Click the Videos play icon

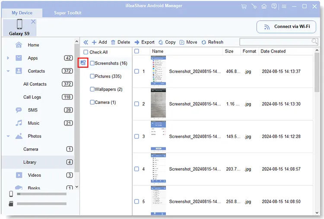[x=19, y=175]
